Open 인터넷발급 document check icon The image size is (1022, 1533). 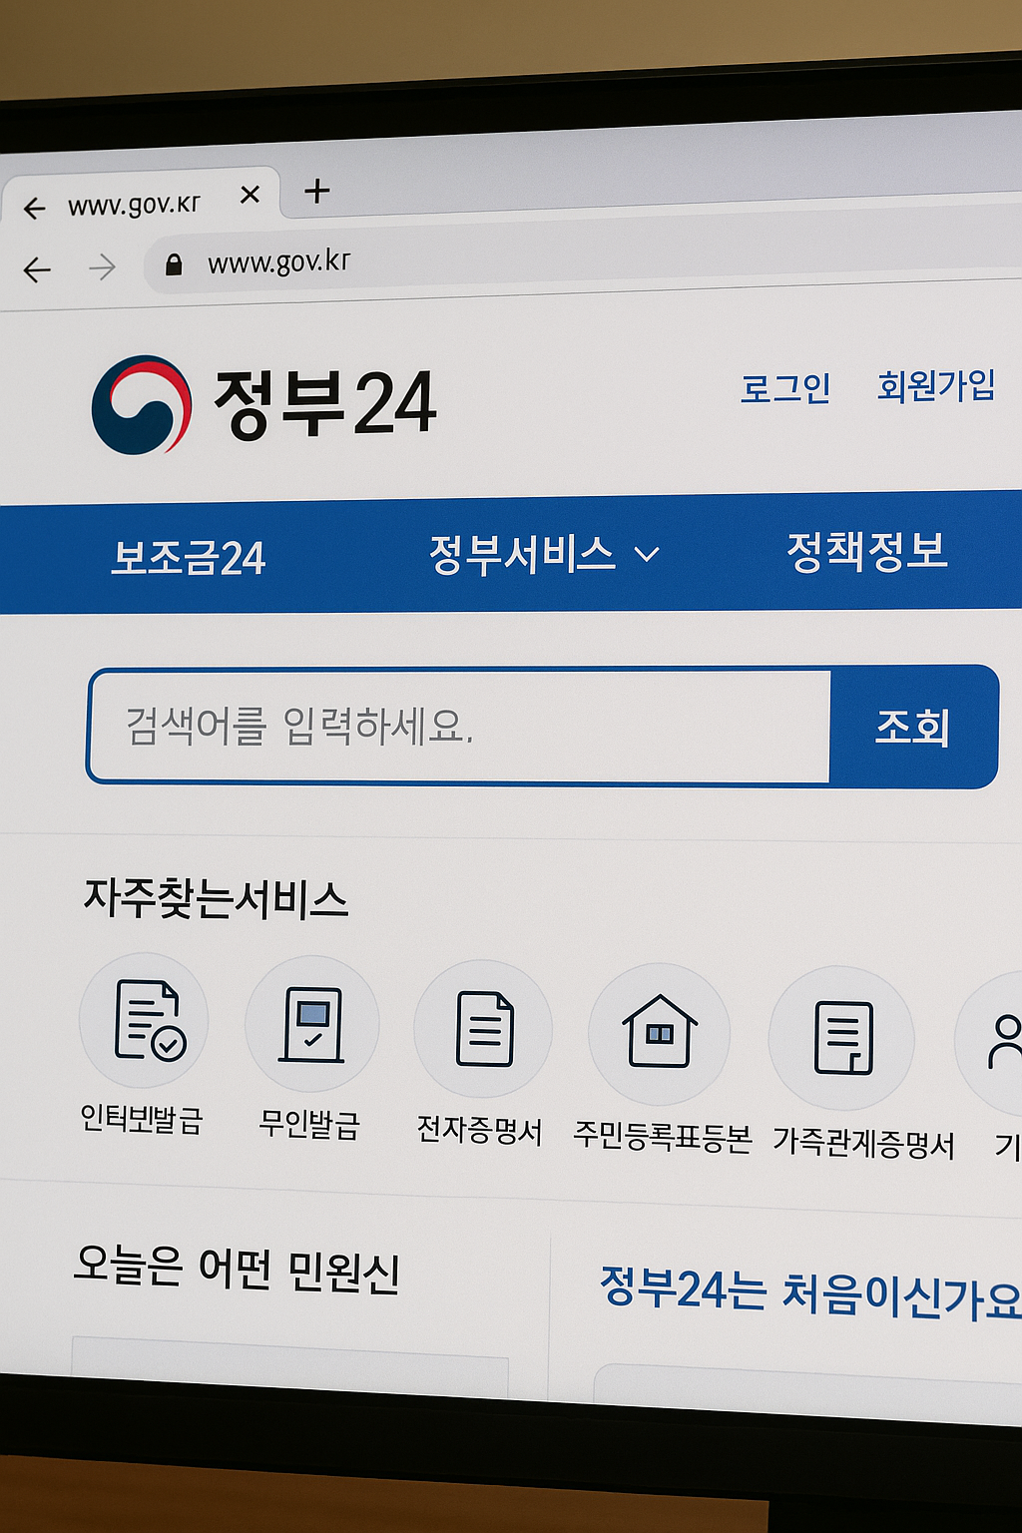pyautogui.click(x=145, y=1020)
